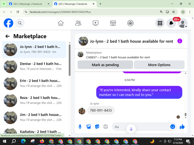Open the Notifications bell with 20+ badge

pyautogui.click(x=171, y=23)
